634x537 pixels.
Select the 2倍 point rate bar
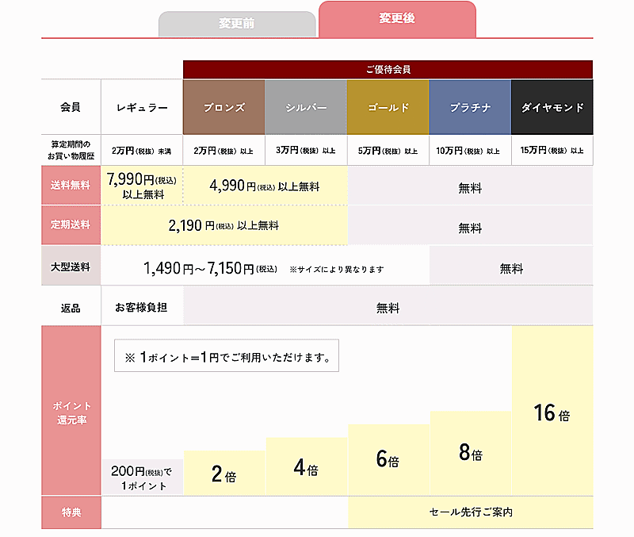point(224,474)
